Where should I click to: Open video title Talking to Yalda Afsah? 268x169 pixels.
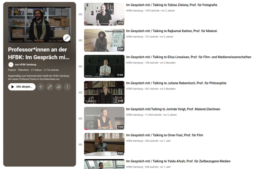178,161
